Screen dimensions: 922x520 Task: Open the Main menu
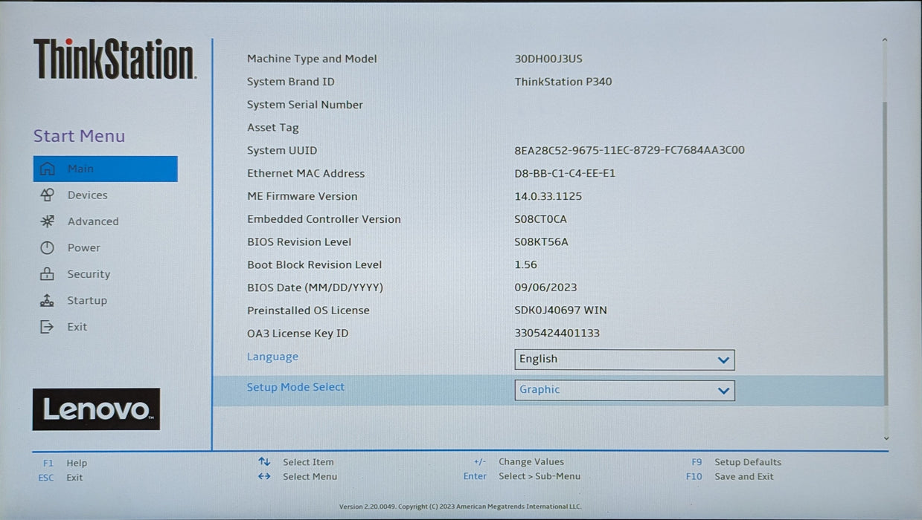point(106,169)
